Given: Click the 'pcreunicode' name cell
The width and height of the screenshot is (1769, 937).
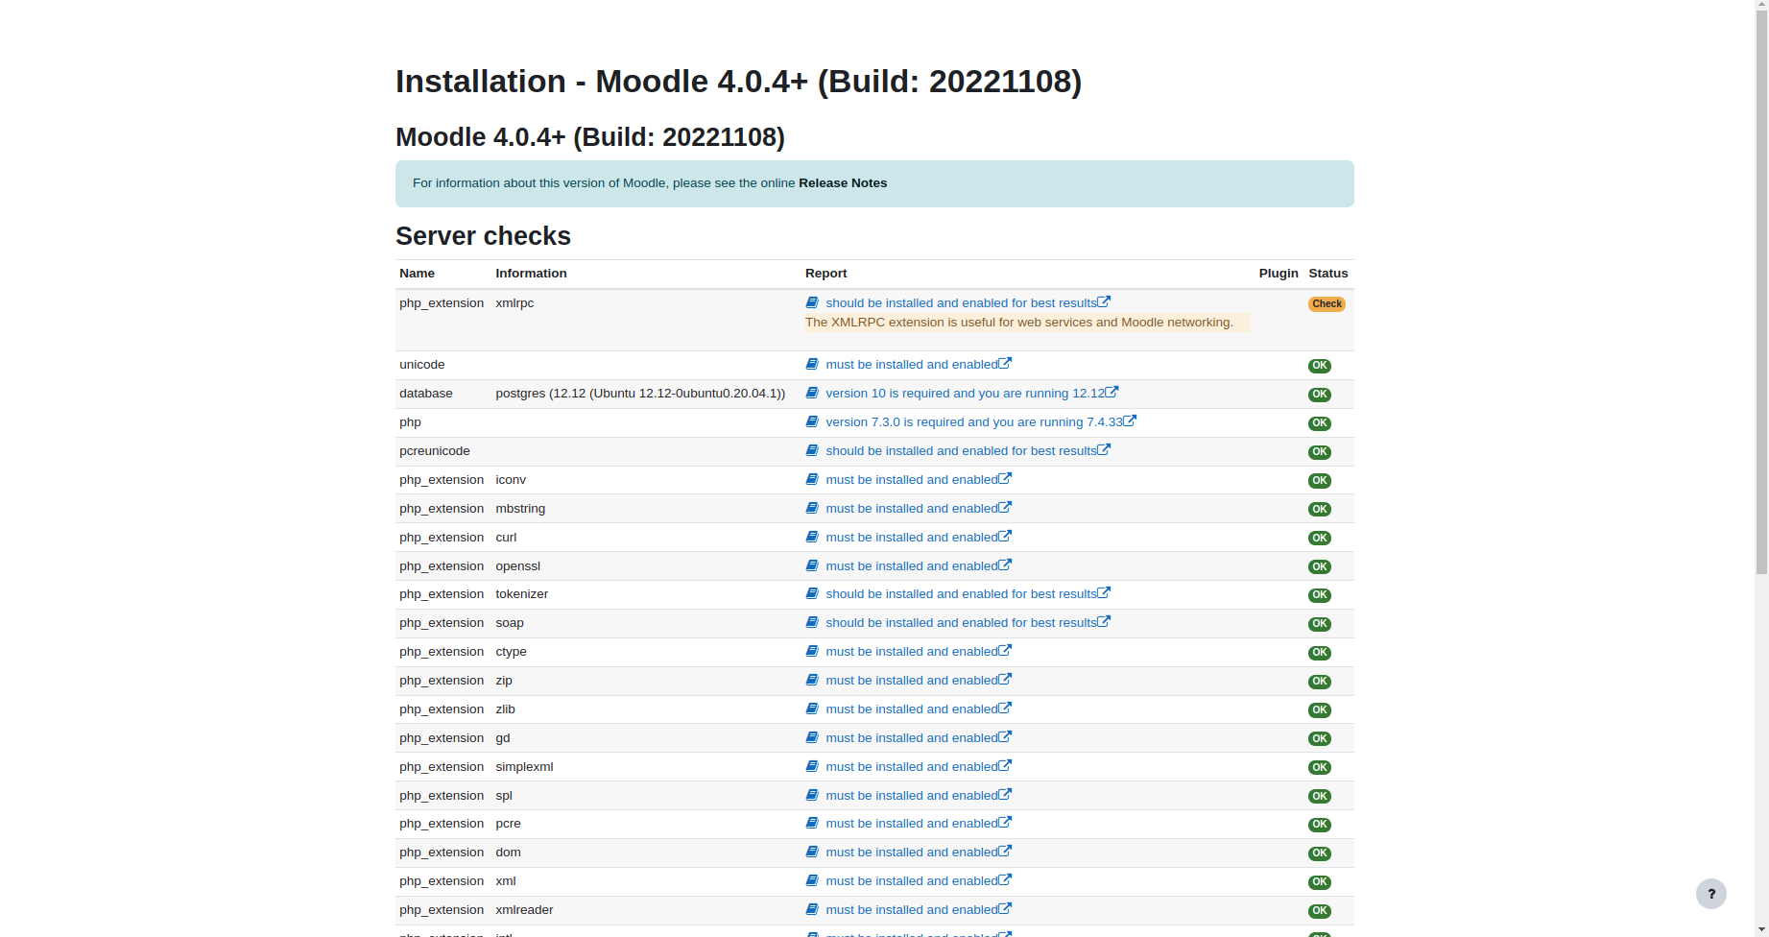Looking at the screenshot, I should click(x=435, y=451).
